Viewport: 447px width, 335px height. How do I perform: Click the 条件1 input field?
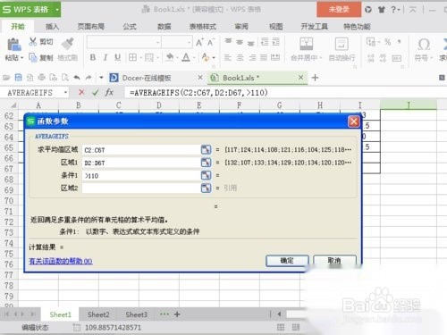(141, 175)
